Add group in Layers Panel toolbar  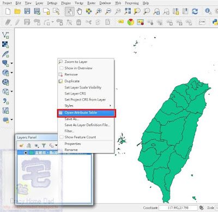click(29, 145)
